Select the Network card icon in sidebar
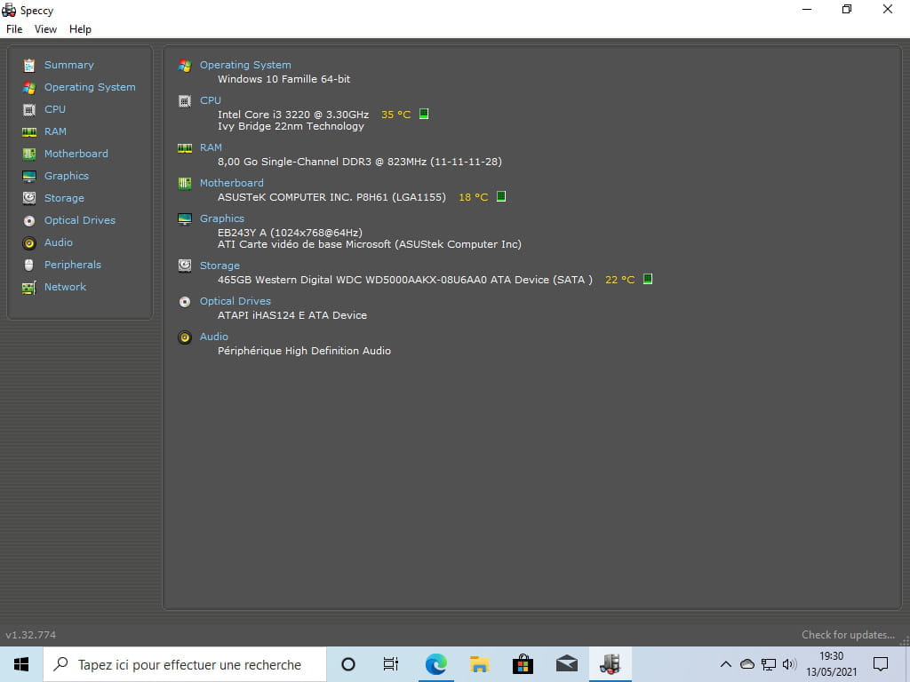Viewport: 910px width, 682px height. pyautogui.click(x=29, y=288)
